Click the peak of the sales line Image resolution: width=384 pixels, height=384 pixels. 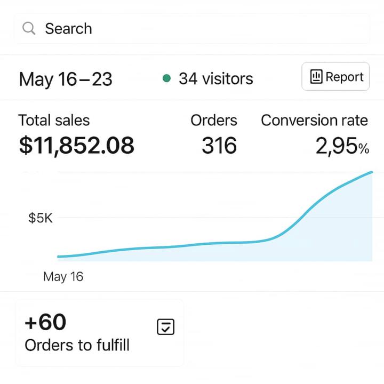pyautogui.click(x=370, y=173)
